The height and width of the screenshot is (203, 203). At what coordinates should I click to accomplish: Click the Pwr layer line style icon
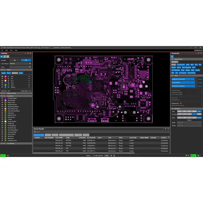tap(29, 79)
